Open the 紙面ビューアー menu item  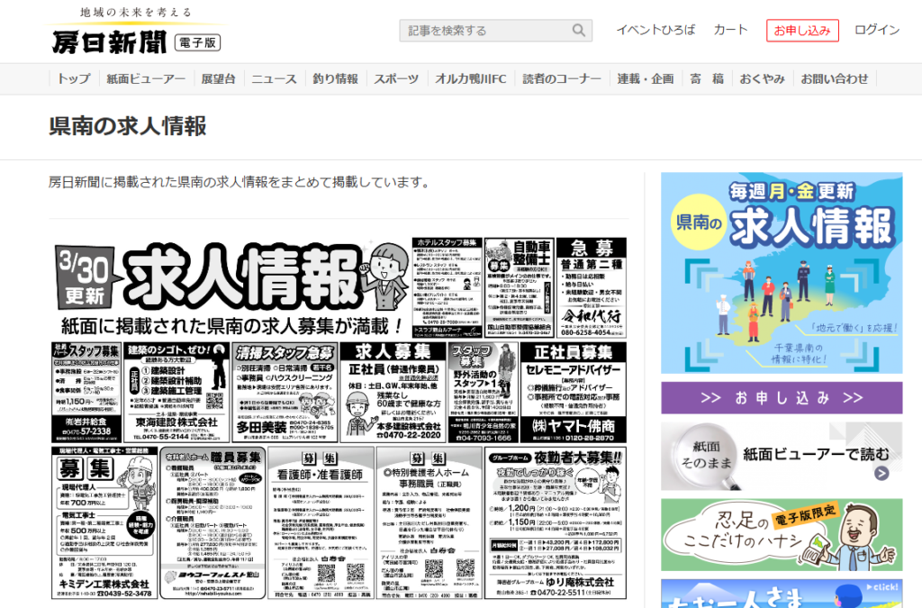(146, 78)
